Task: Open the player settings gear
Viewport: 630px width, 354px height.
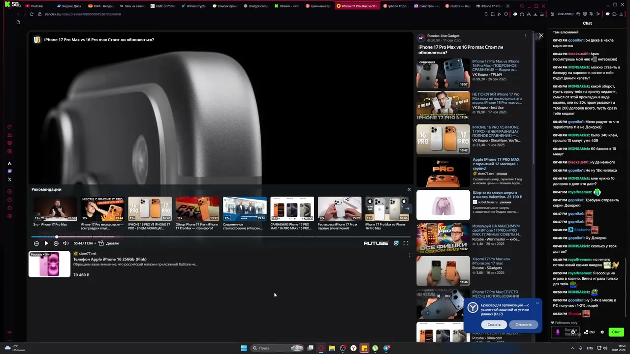Action: point(396,243)
